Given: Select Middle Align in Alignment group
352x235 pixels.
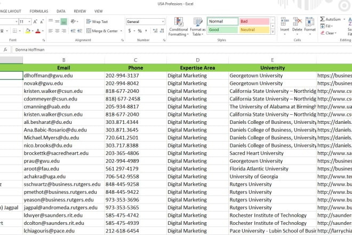Looking at the screenshot, I should [57, 21].
